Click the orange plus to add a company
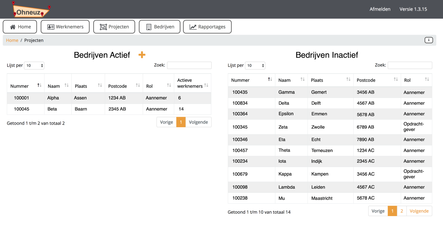Viewport: 443px width, 229px height. pos(142,55)
